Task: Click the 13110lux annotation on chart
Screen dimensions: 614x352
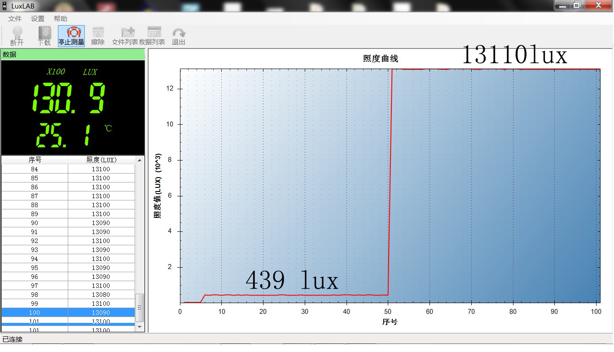Action: [x=514, y=55]
